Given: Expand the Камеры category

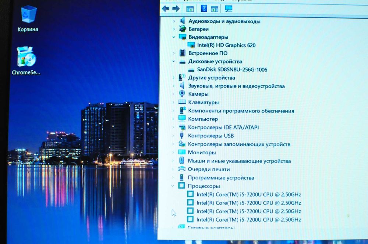Looking at the screenshot, I should pos(173,94).
